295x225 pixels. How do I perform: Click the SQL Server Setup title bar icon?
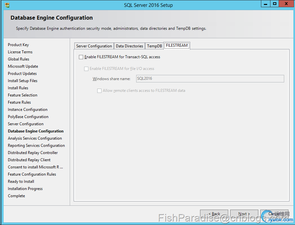(x=7, y=5)
